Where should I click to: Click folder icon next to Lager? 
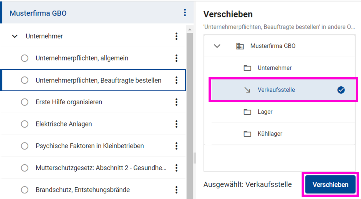coord(247,112)
